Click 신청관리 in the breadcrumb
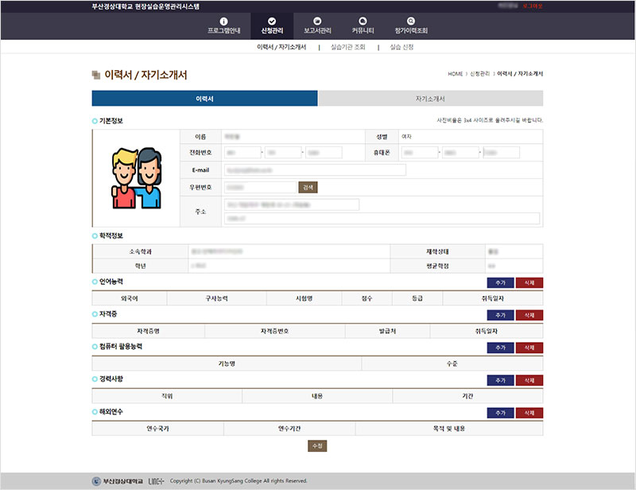The width and height of the screenshot is (636, 490). point(480,74)
